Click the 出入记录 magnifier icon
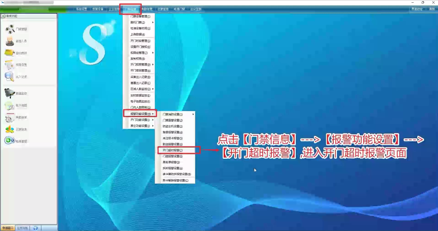 9,77
